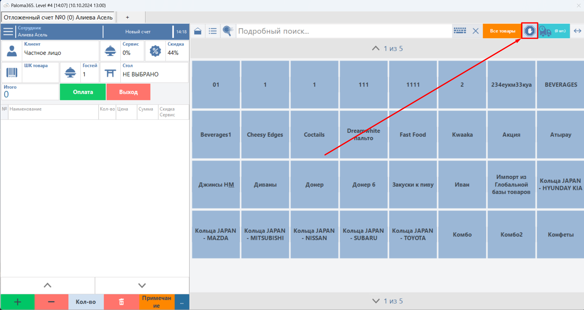This screenshot has height=310, width=584.
Task: Delete item with trash bin button
Action: 121,302
